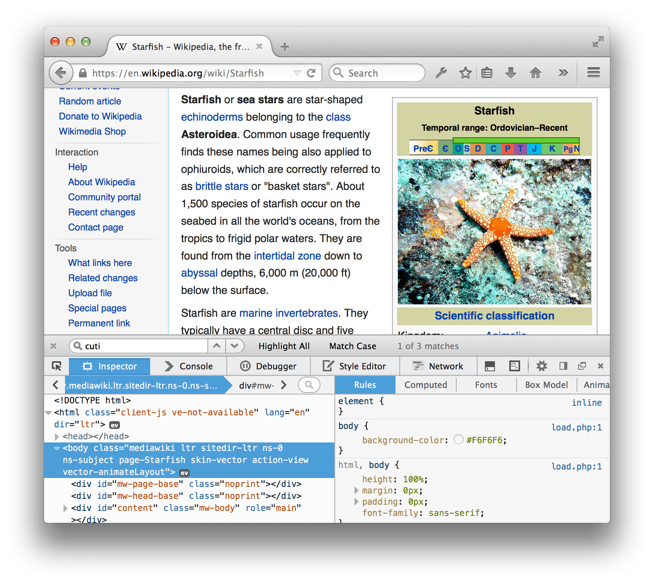Viewport: 654px width, 584px height.
Task: Jump to previous find match
Action: tap(217, 346)
